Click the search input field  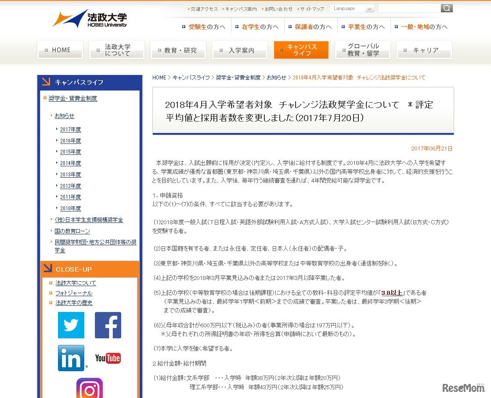[x=409, y=8]
